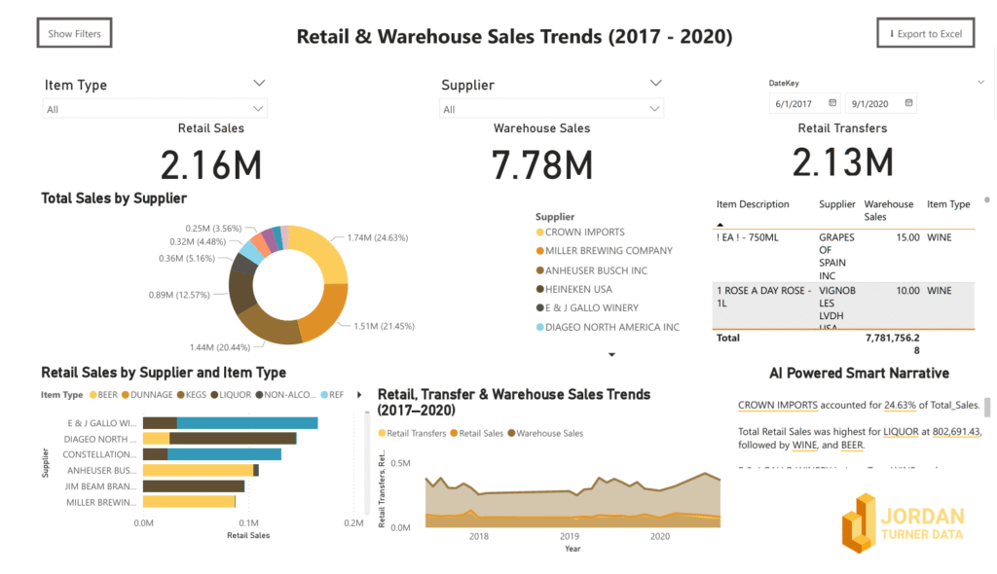Click WINE link in smart narrative
The width and height of the screenshot is (997, 574).
click(x=804, y=445)
